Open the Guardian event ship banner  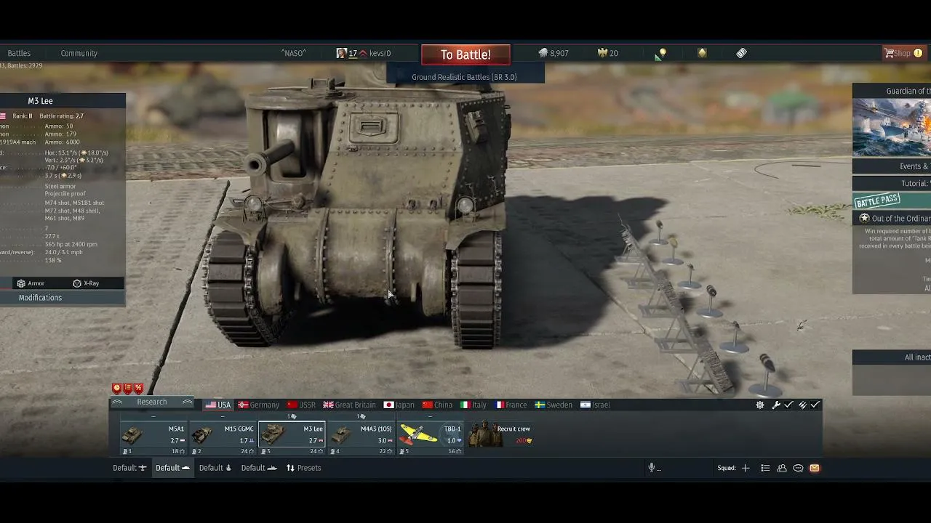pyautogui.click(x=892, y=127)
